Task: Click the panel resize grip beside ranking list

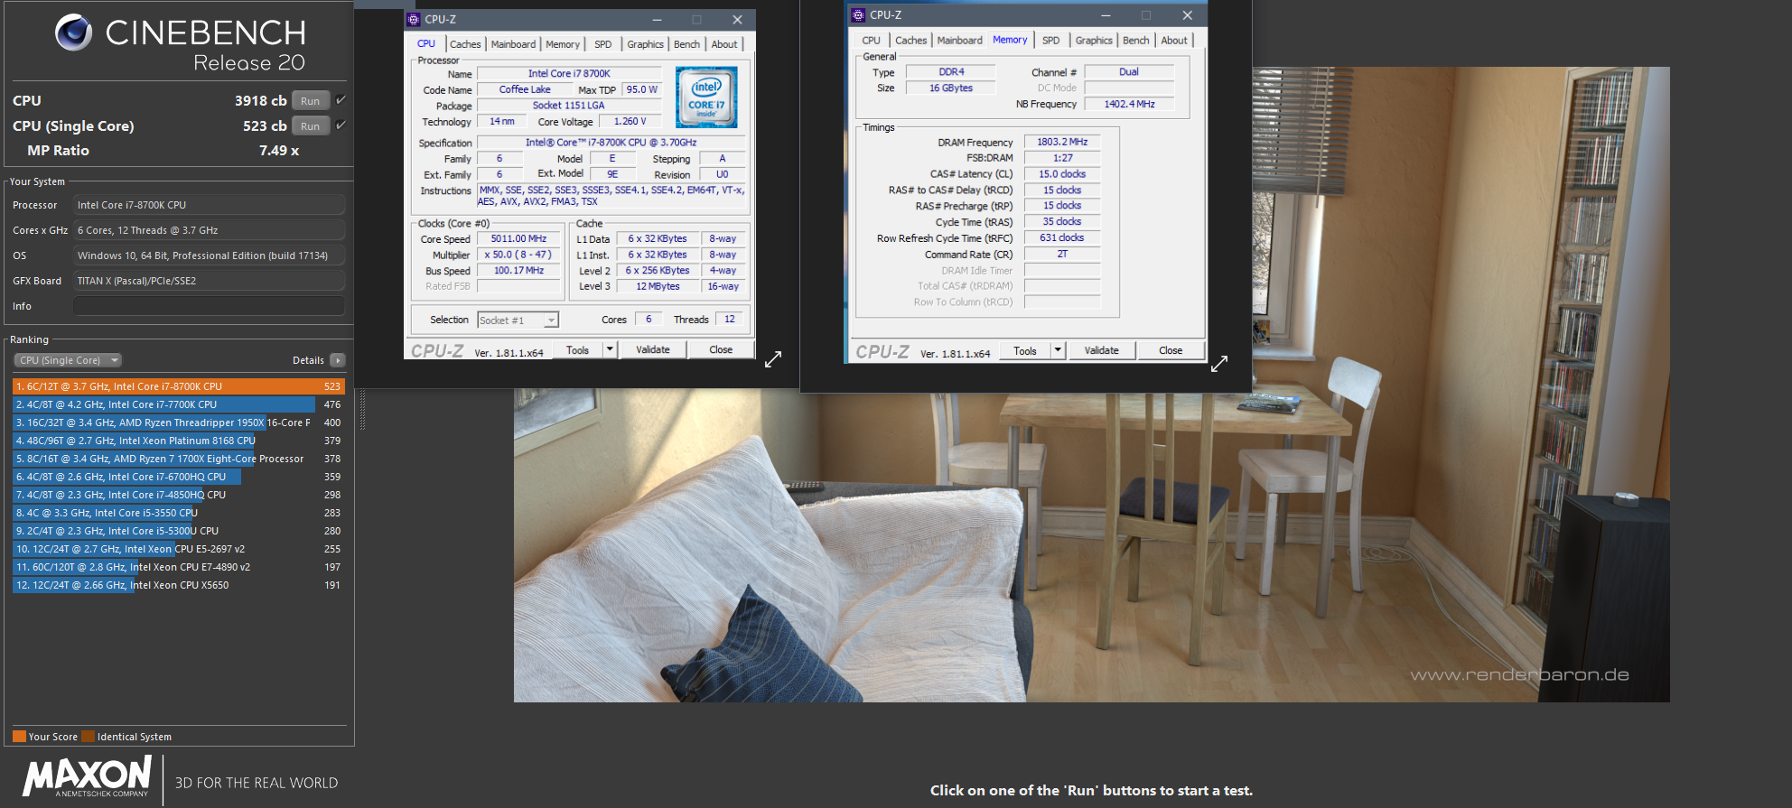Action: (x=362, y=410)
